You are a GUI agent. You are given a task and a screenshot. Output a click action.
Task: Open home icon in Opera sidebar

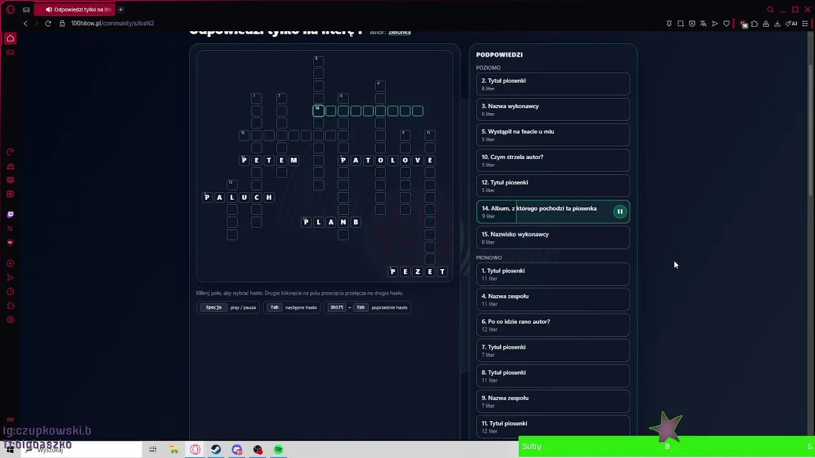coord(10,38)
